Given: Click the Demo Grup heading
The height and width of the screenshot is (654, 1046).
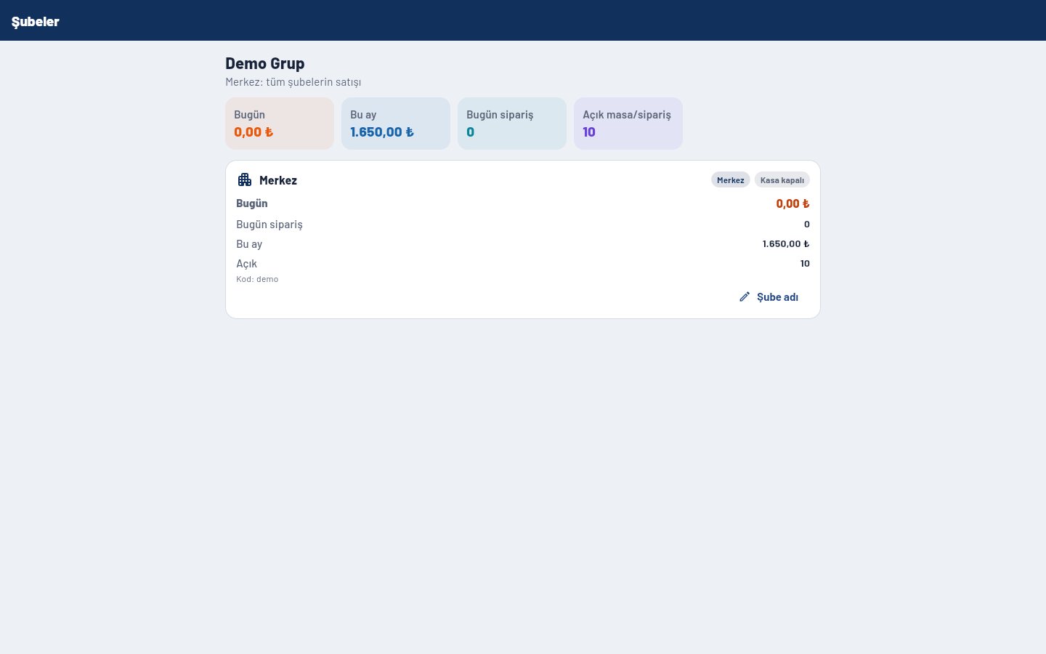Looking at the screenshot, I should [265, 63].
